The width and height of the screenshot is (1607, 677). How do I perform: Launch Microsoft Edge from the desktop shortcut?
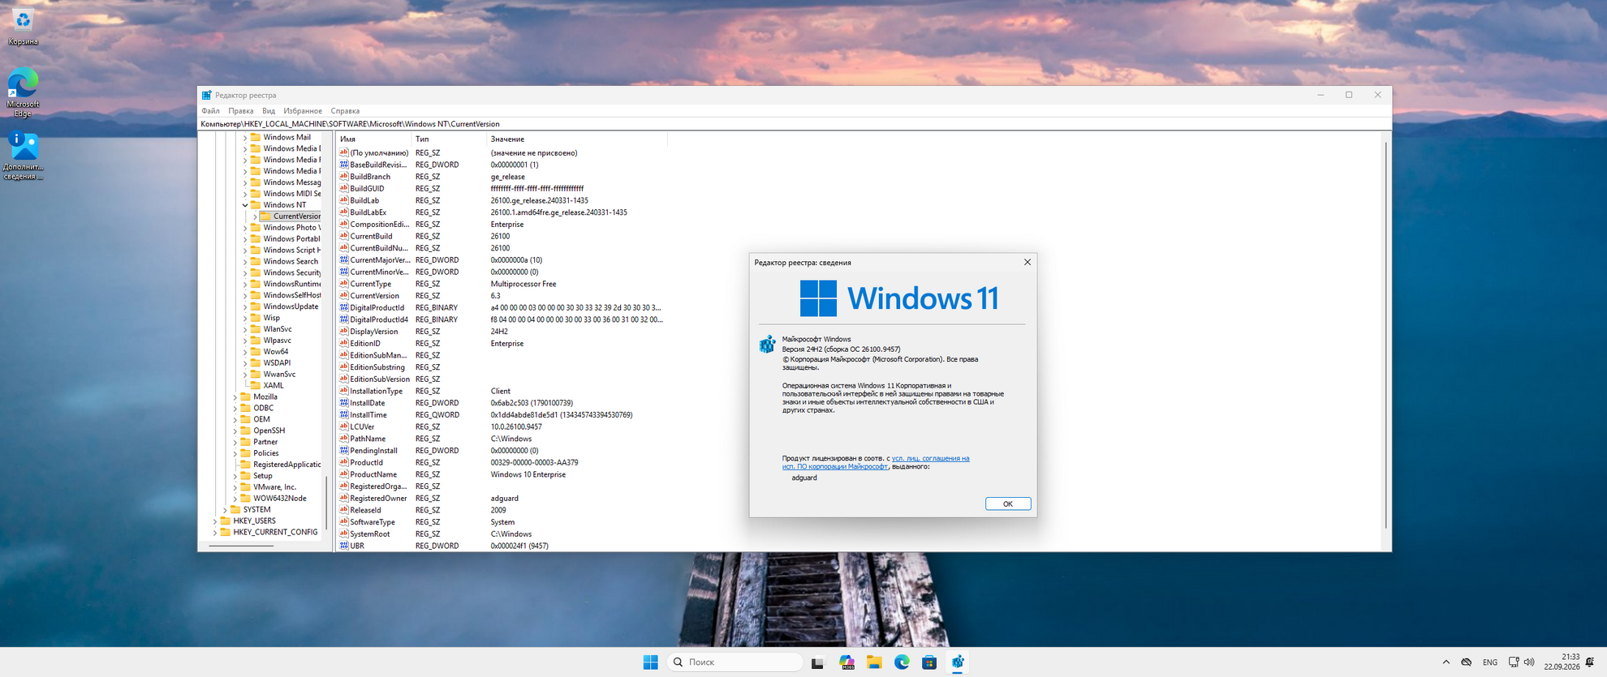point(23,92)
